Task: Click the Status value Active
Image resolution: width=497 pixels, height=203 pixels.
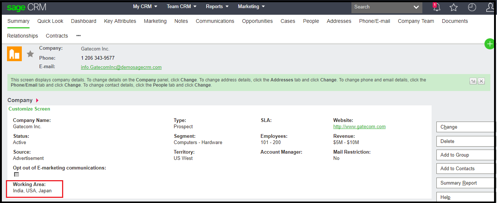Action: [20, 142]
